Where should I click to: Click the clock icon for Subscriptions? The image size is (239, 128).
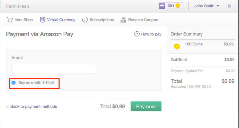(85, 20)
